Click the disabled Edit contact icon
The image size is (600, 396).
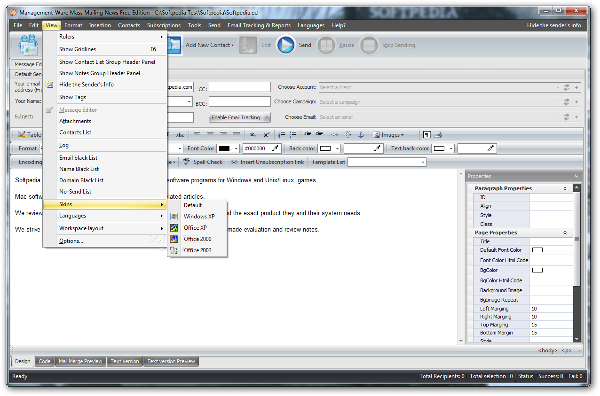pyautogui.click(x=248, y=45)
